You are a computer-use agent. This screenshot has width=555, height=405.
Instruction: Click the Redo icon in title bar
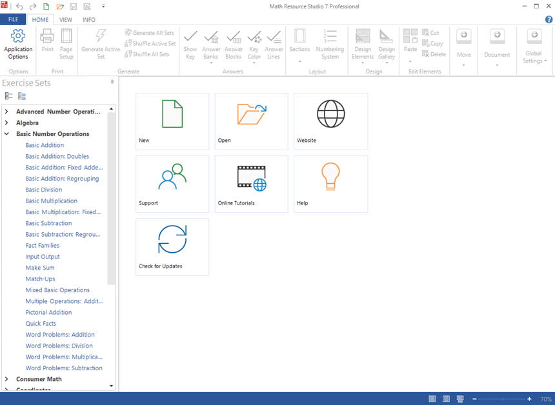(33, 6)
